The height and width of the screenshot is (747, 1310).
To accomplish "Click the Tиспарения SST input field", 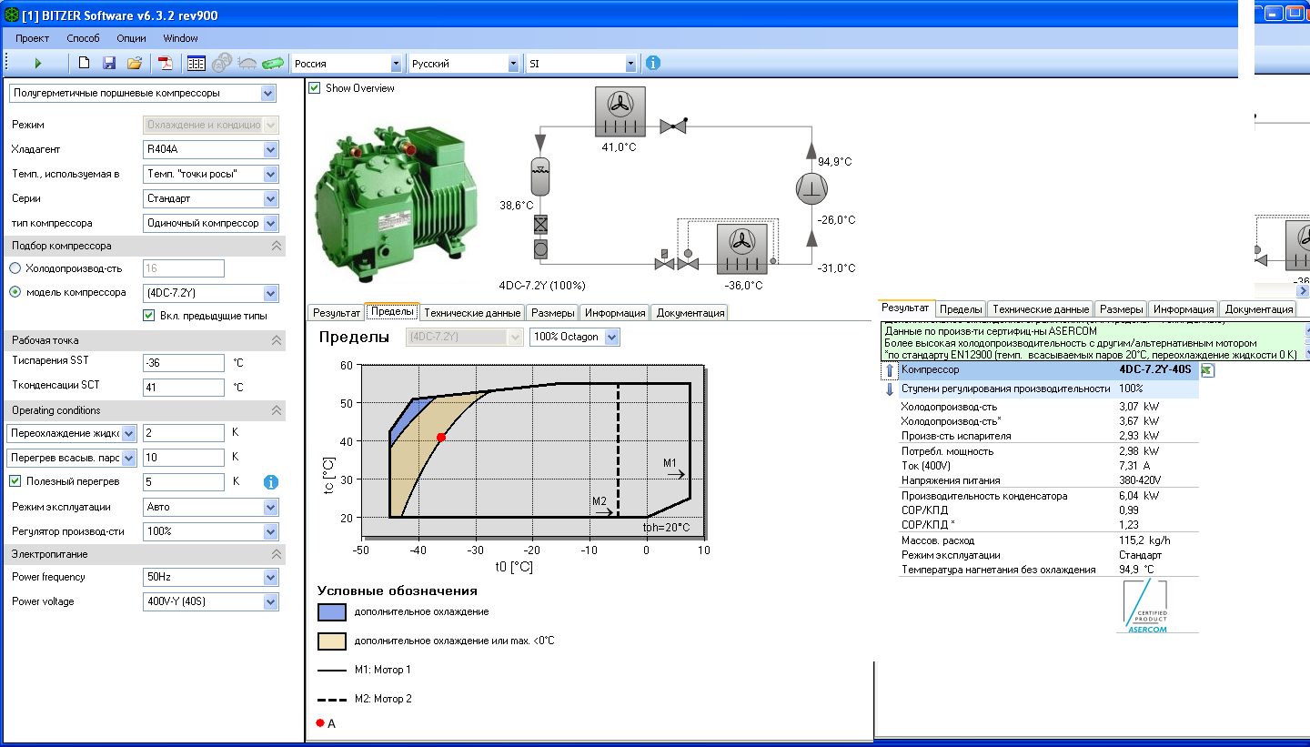I will [x=183, y=362].
